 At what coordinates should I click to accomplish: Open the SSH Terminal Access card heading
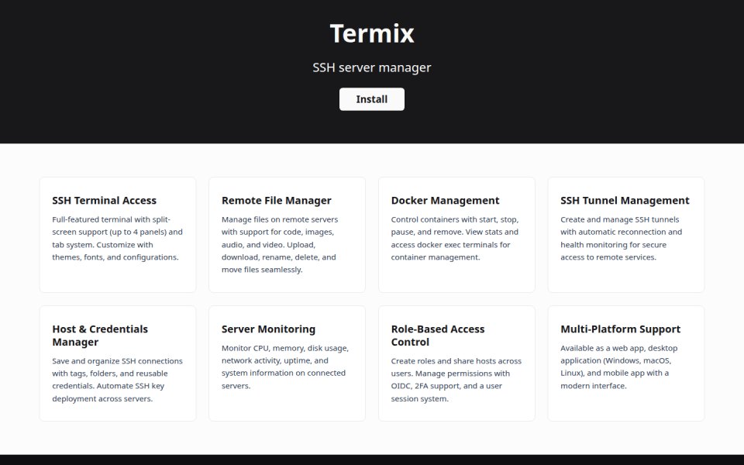click(x=105, y=200)
